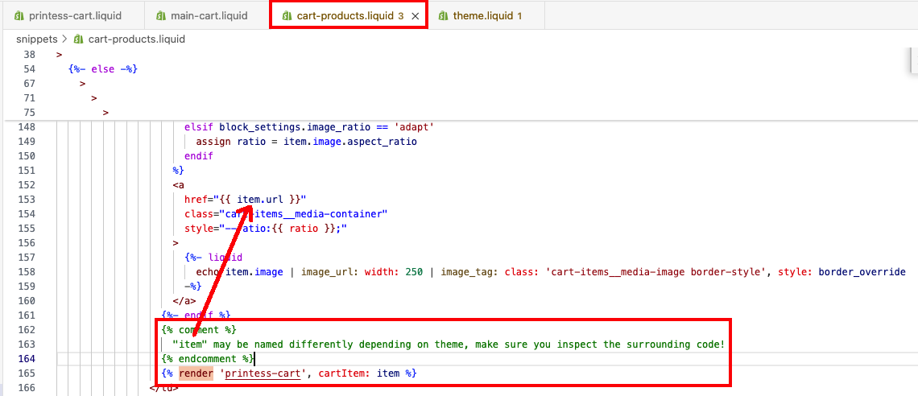
Task: Click the render keyword on line 165
Action: 196,373
